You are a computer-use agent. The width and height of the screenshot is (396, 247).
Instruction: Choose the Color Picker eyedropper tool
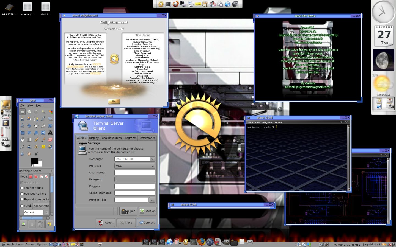pos(43,119)
